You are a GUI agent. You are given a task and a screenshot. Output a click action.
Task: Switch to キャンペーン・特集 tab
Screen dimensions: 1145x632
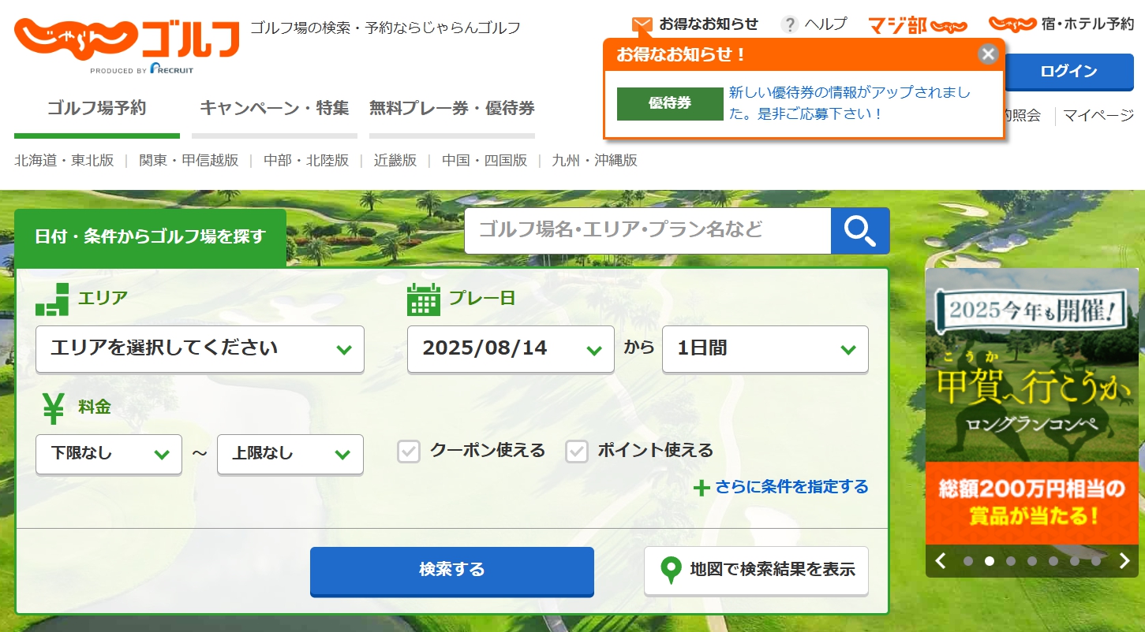(x=274, y=109)
